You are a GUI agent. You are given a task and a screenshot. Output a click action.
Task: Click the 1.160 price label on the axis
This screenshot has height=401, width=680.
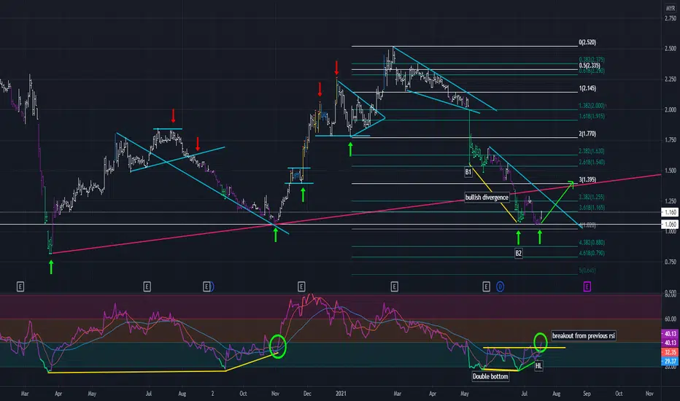[670, 212]
